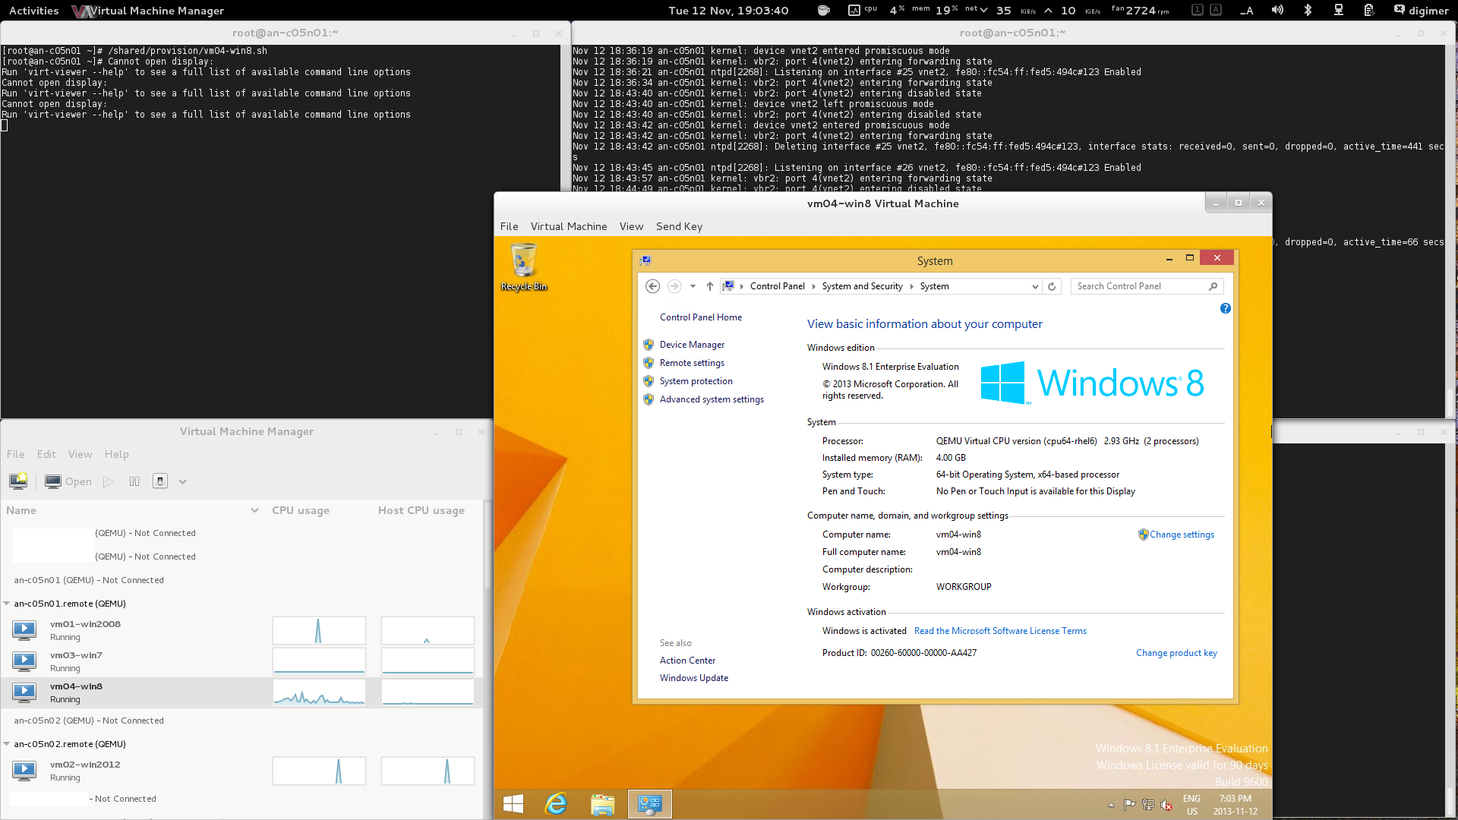Click the network tray icon in Windows guest
1458x820 pixels.
(x=1148, y=805)
